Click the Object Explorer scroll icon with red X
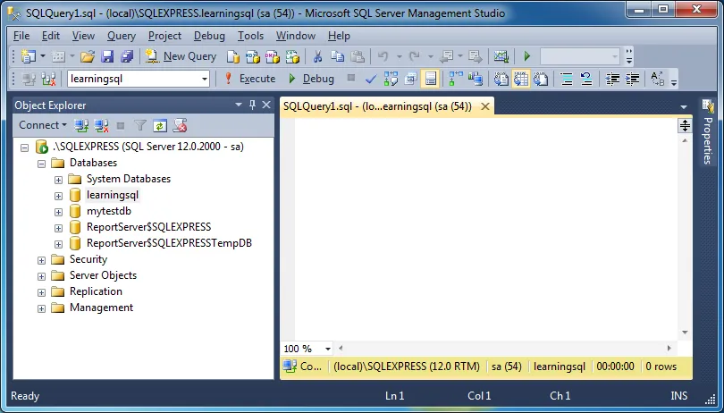The width and height of the screenshot is (724, 413). [180, 125]
